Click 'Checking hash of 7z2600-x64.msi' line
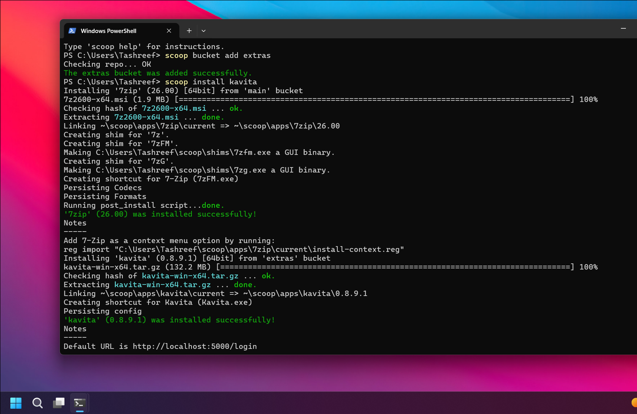This screenshot has height=414, width=637. (x=153, y=109)
